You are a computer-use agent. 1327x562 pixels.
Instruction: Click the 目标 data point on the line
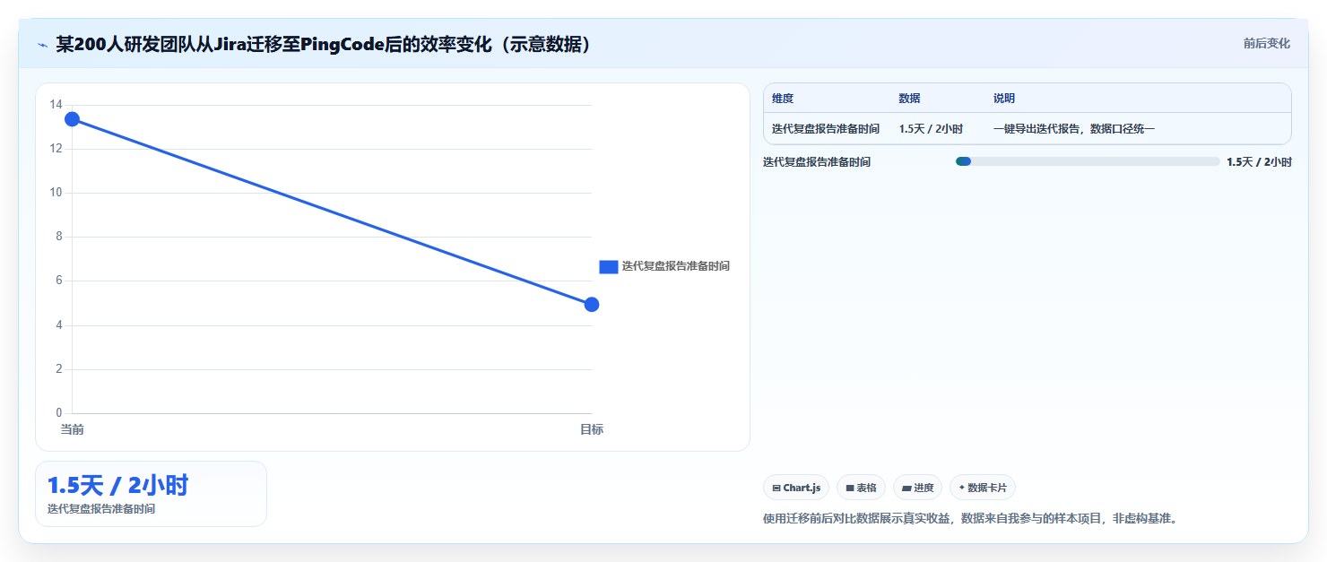(592, 305)
